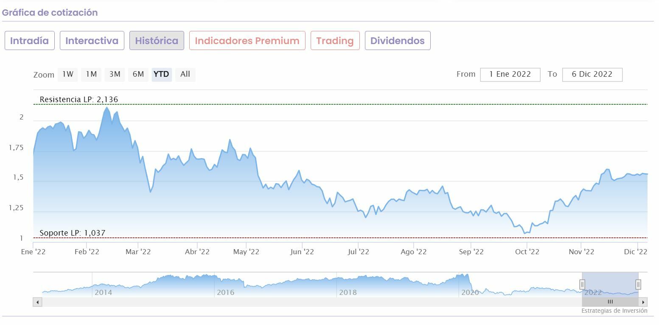The width and height of the screenshot is (659, 325).
Task: Click the From date field
Action: tap(510, 75)
